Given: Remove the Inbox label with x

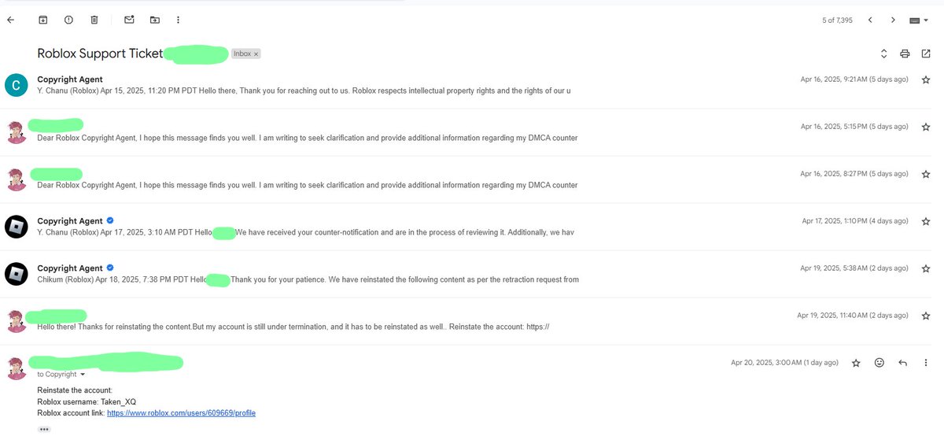Looking at the screenshot, I should (256, 54).
